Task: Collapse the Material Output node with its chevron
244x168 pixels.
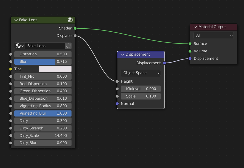Action: (195, 27)
